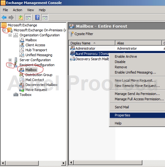165x167 pixels.
Task: Click the Create Filter funnel icon
Action: click(x=71, y=34)
